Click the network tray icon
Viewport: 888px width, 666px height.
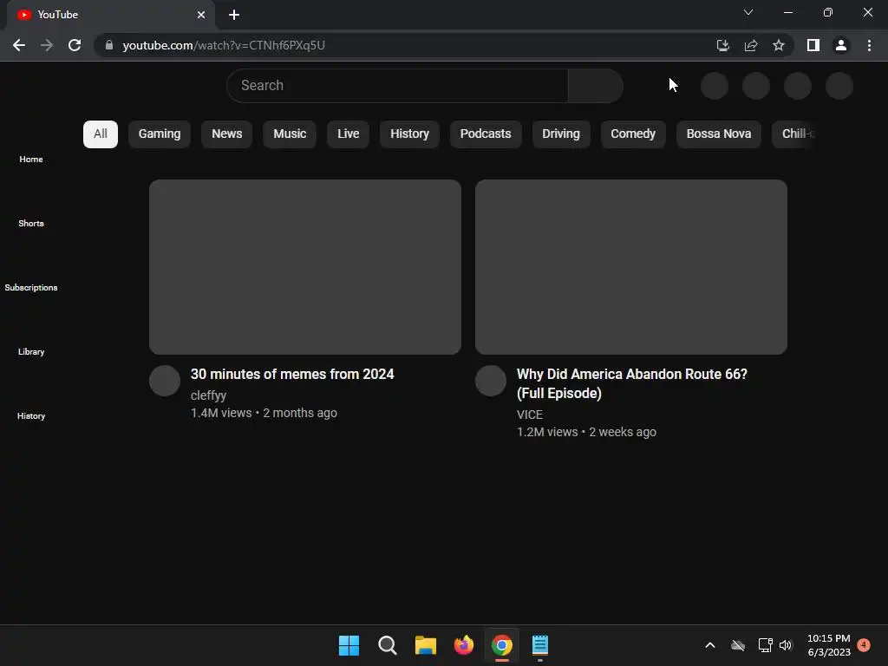point(765,645)
